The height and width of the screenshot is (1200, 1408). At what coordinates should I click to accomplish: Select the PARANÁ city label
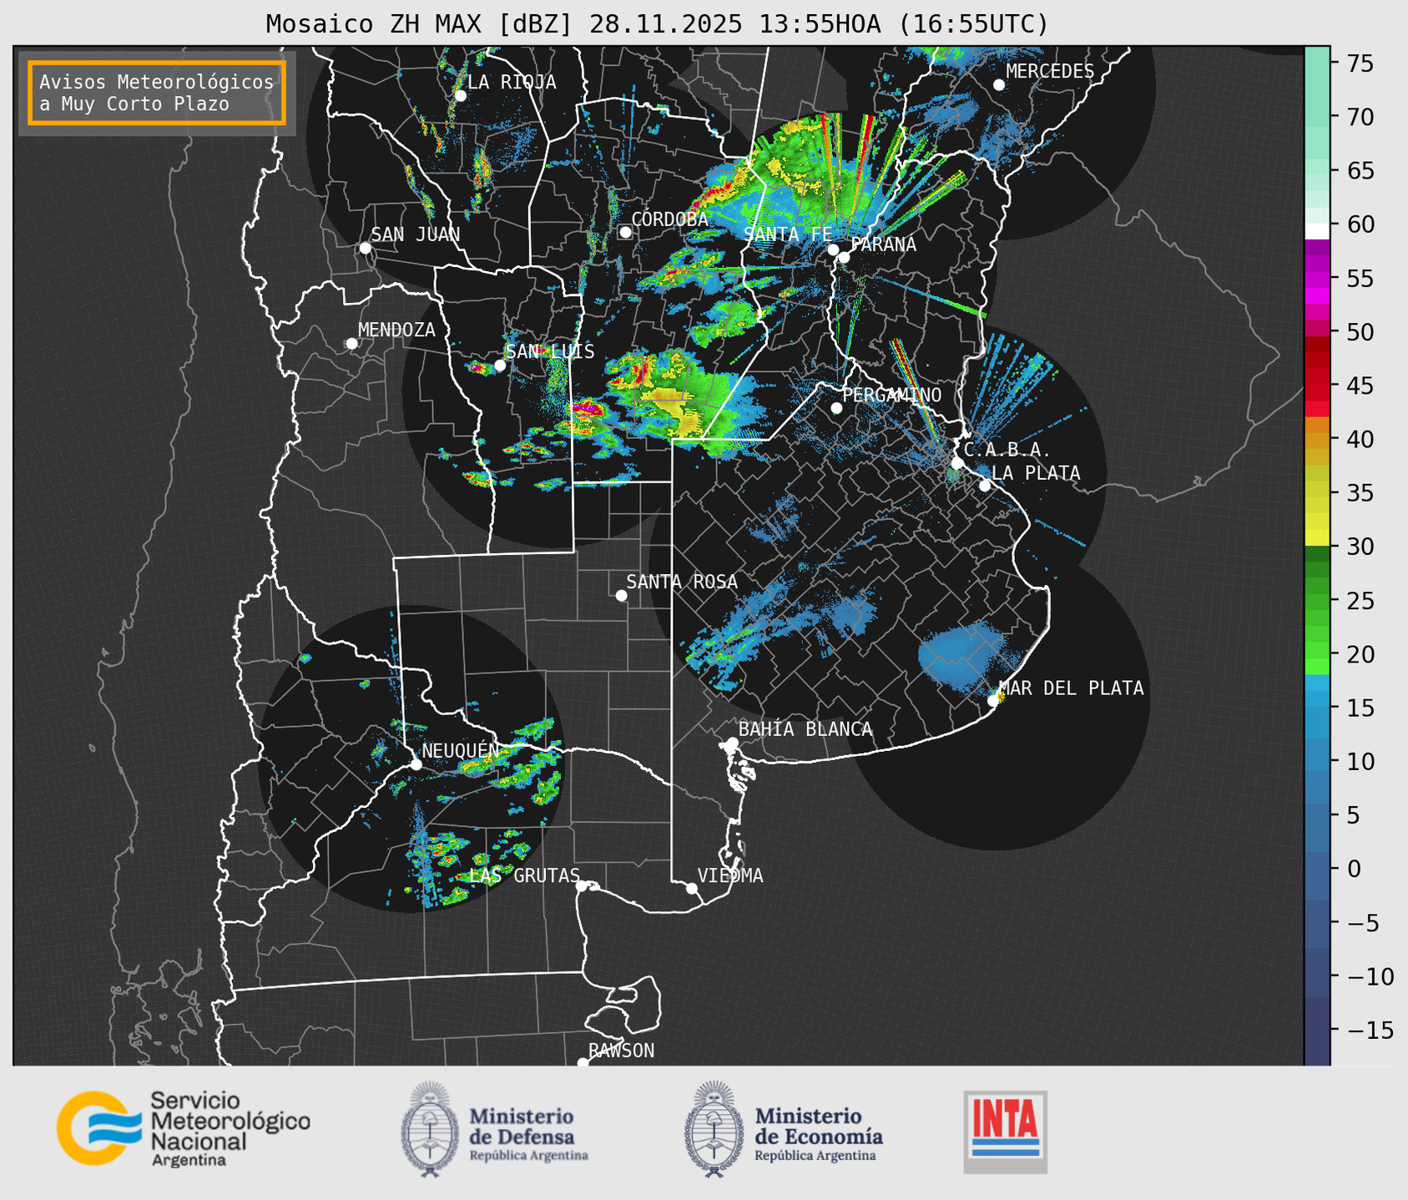(883, 245)
